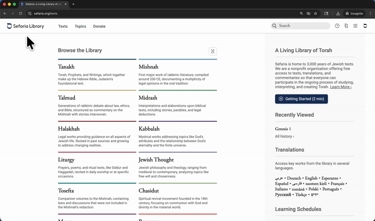Expand All history link
This screenshot has width=375, height=221.
pos(285,136)
